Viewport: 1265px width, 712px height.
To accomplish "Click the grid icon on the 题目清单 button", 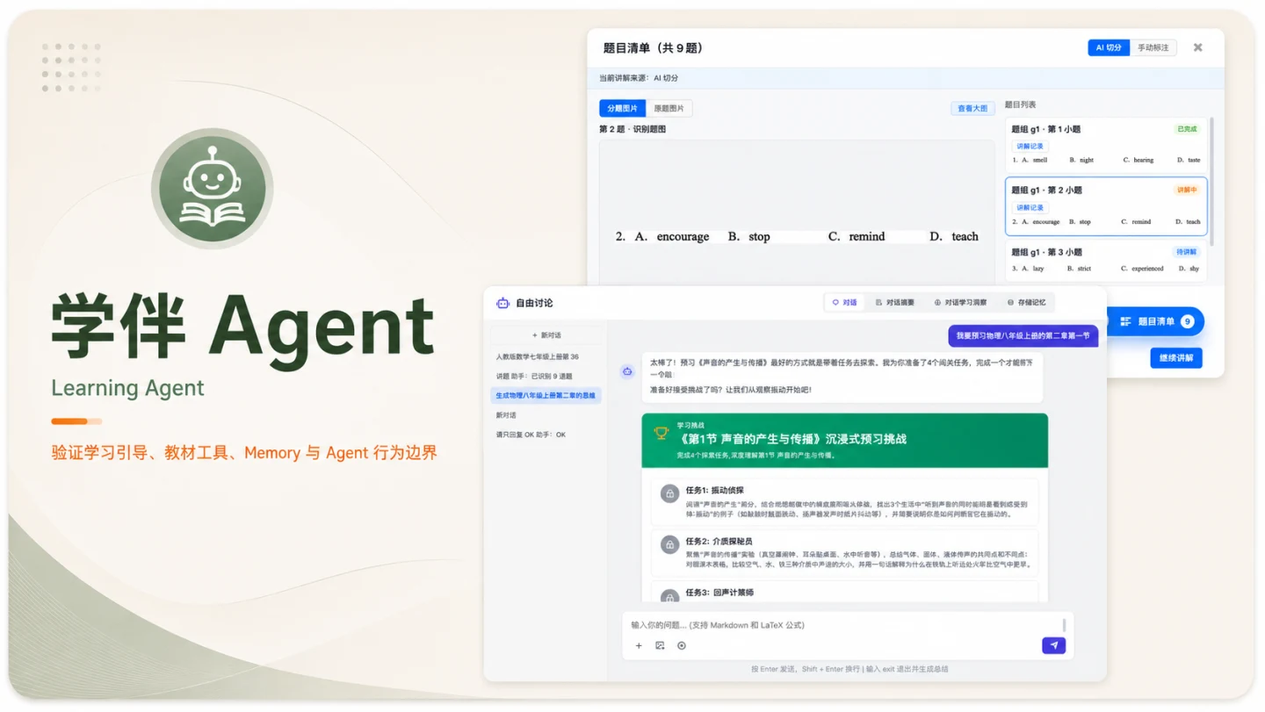I will pos(1125,322).
